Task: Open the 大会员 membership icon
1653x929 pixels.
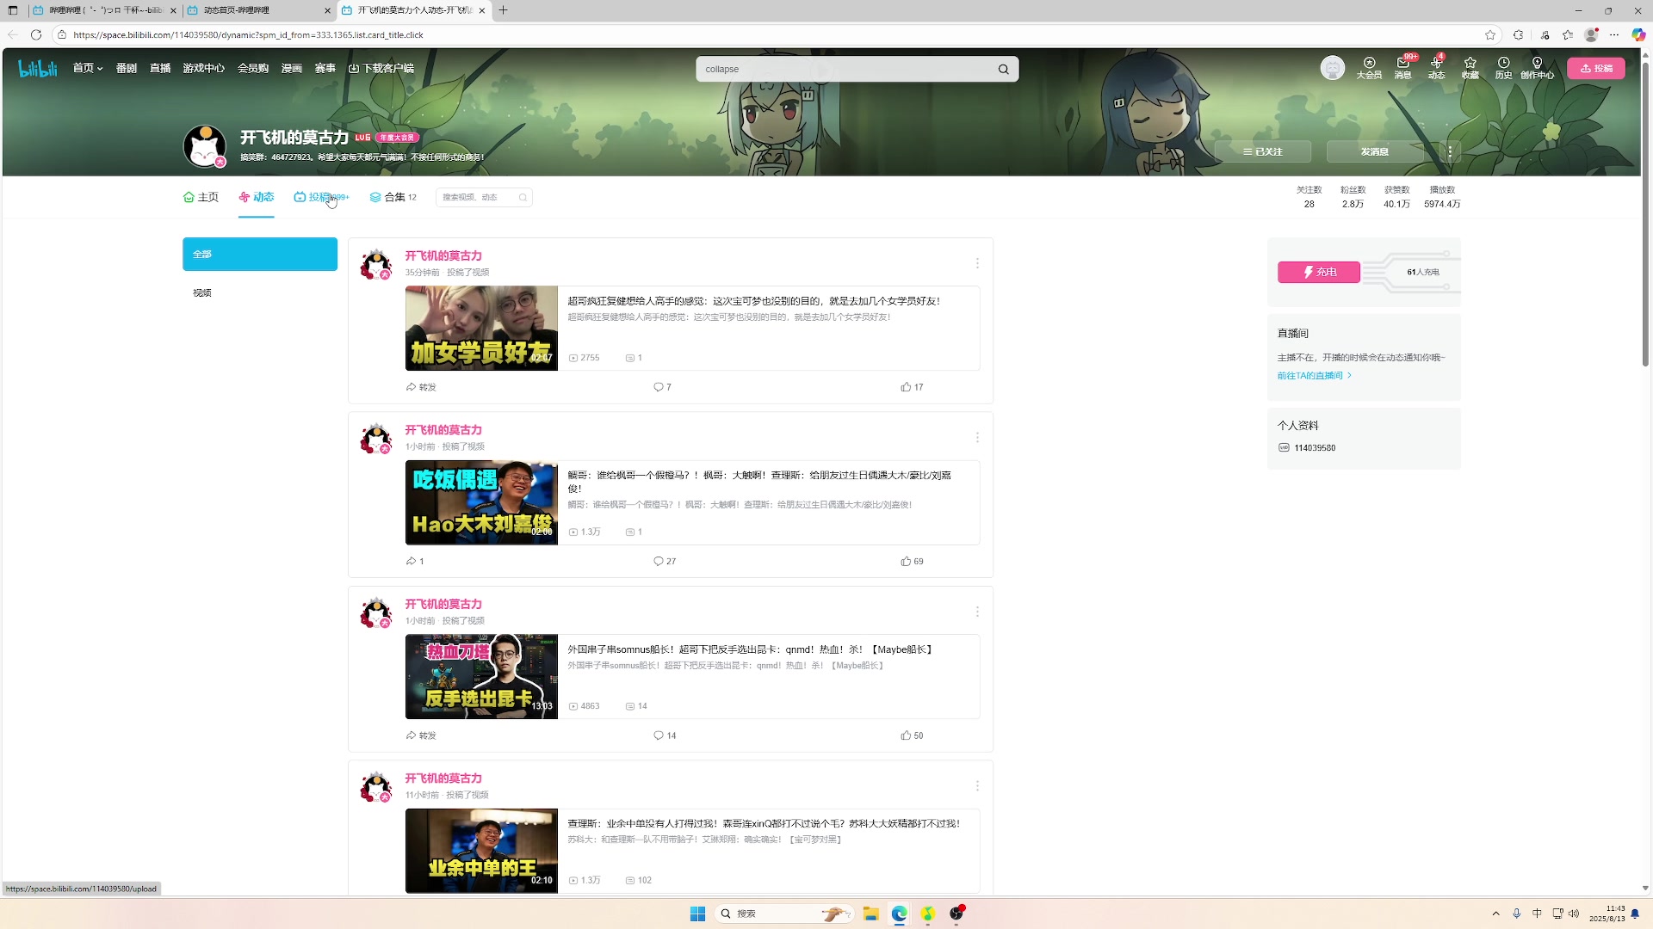Action: [1369, 68]
